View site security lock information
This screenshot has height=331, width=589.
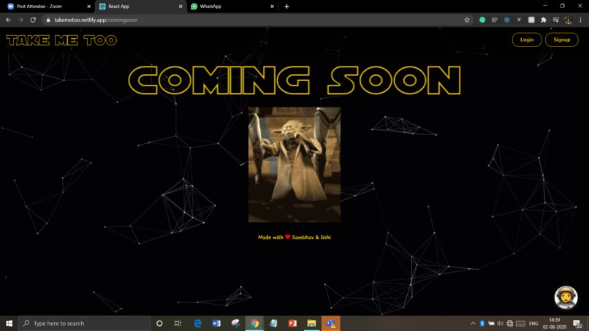point(48,20)
